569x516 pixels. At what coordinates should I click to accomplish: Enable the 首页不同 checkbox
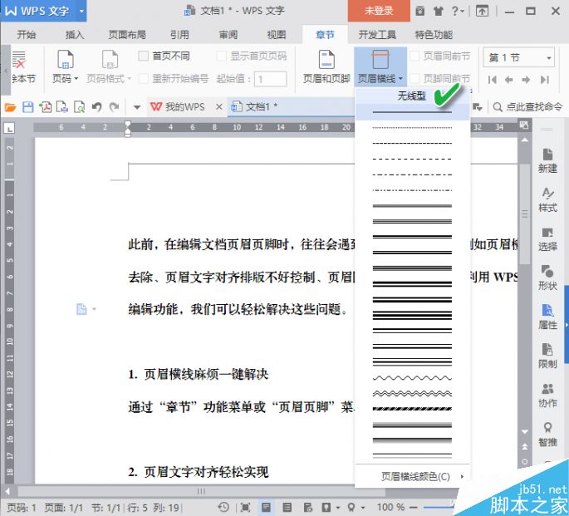pyautogui.click(x=144, y=57)
